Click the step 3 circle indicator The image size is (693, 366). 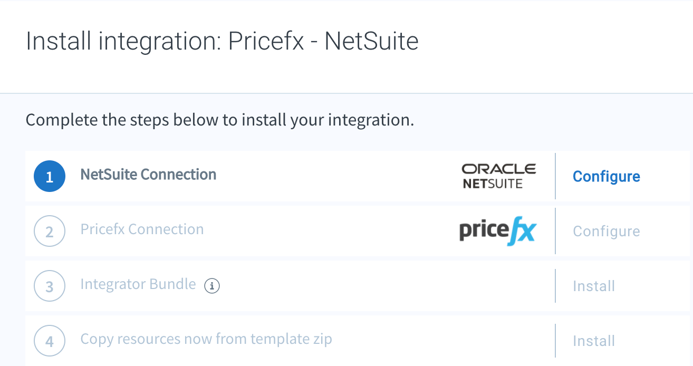(x=50, y=286)
